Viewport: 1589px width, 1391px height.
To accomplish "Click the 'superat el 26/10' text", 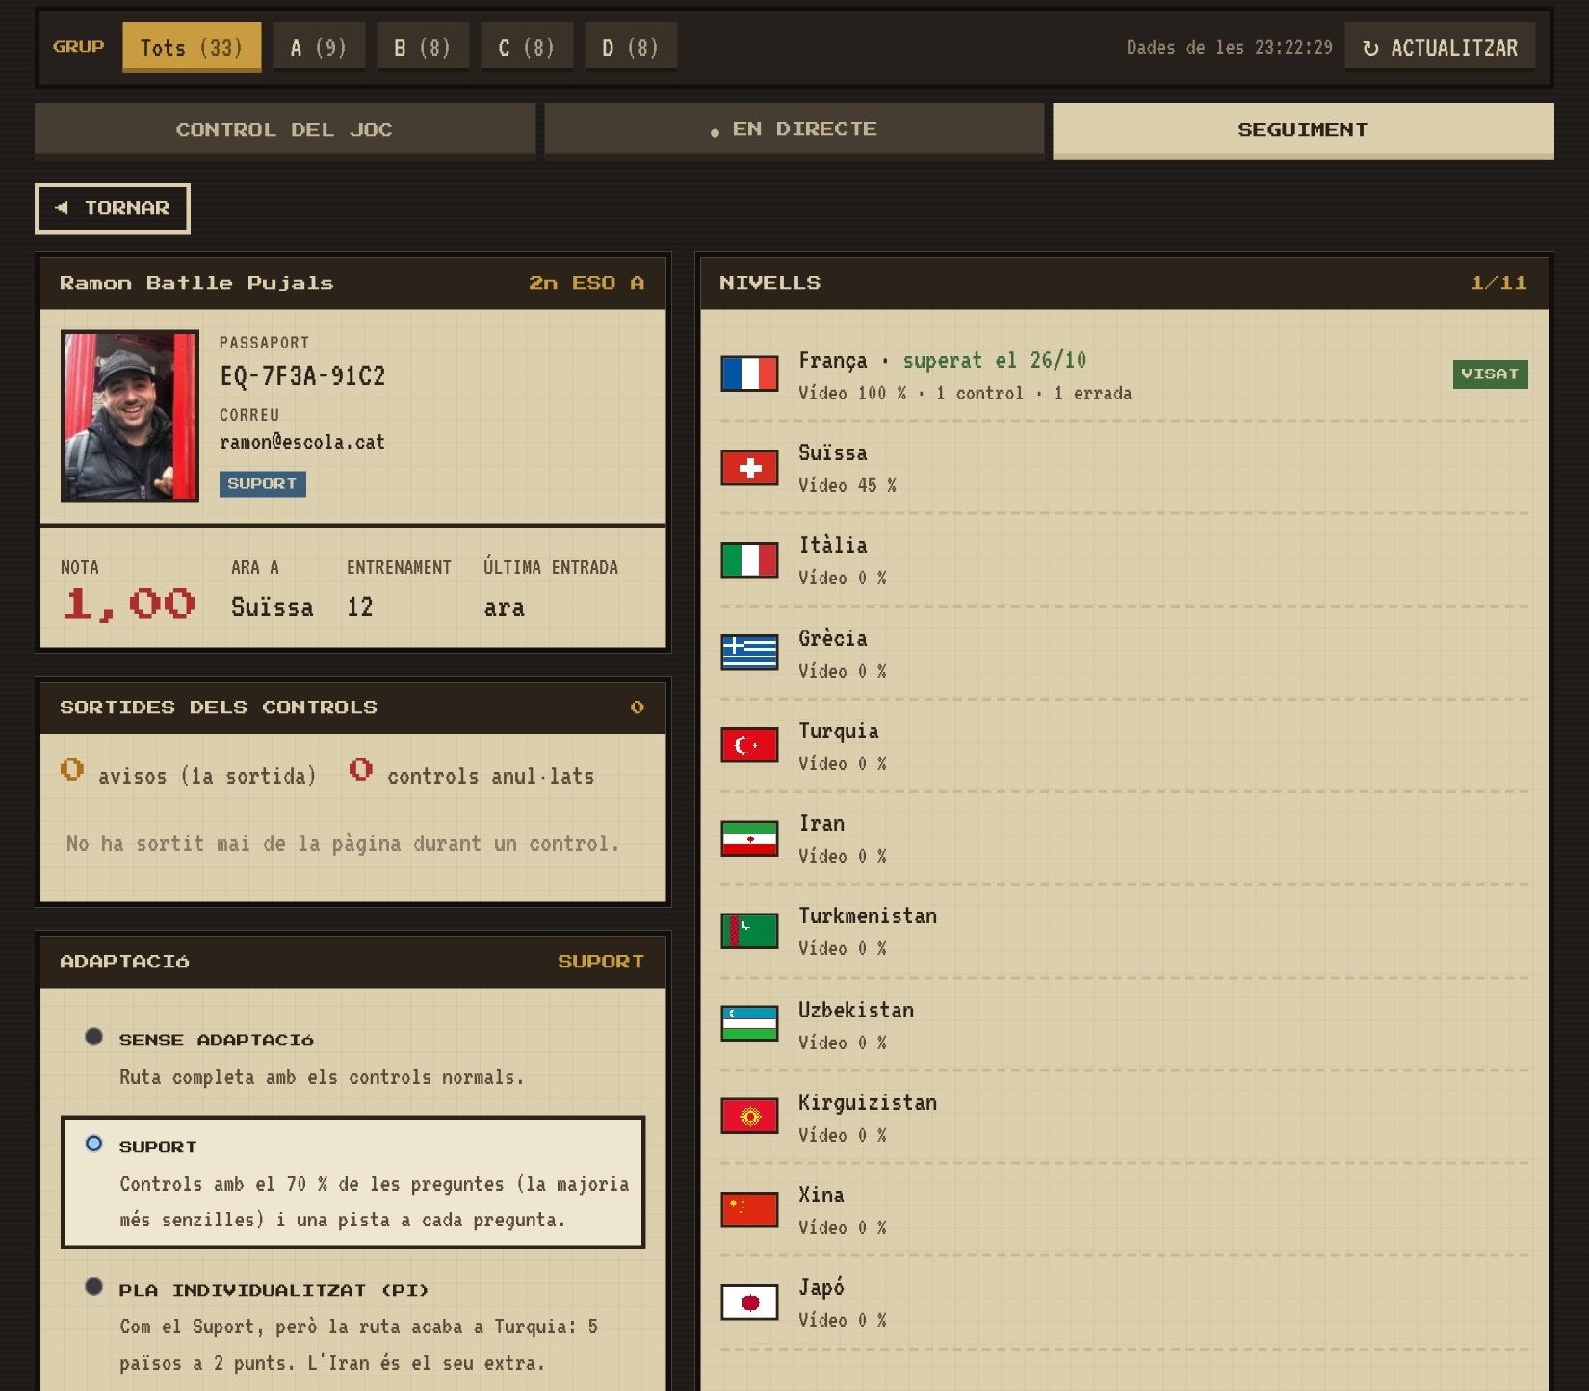I will tap(995, 360).
